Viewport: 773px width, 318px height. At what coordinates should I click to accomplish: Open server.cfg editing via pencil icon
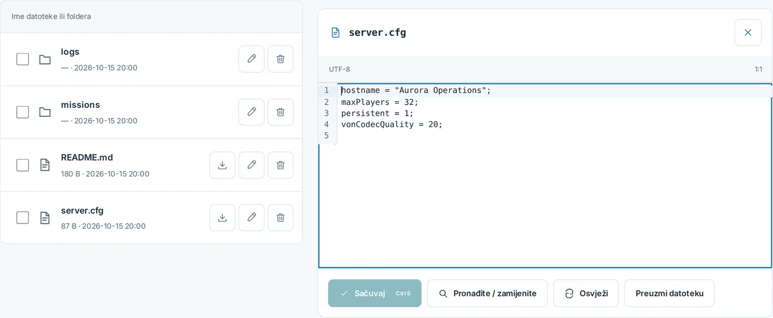[251, 217]
